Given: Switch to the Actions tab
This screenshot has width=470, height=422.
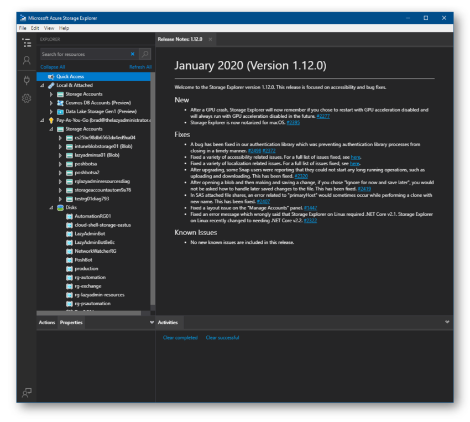Looking at the screenshot, I should 47,322.
